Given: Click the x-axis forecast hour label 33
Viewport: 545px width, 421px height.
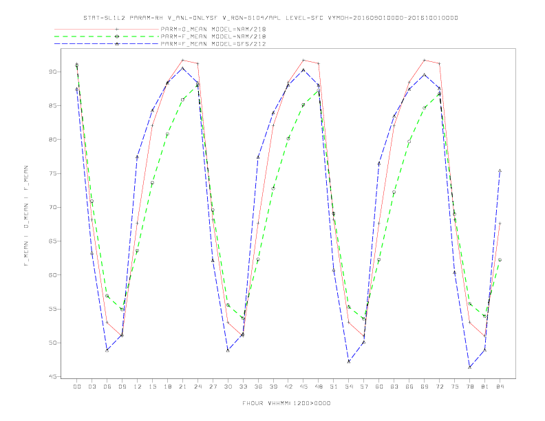Looking at the screenshot, I should pos(243,387).
